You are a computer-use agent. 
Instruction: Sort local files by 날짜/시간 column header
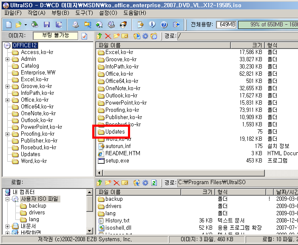[x=286, y=192]
